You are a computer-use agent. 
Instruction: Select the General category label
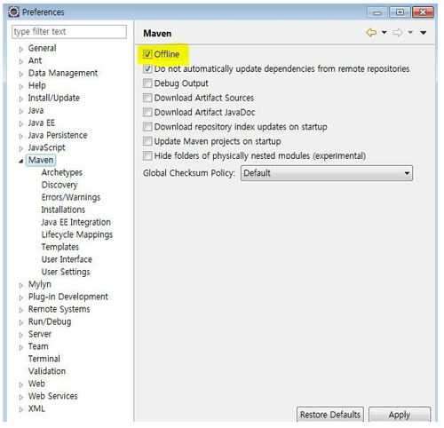pos(42,48)
